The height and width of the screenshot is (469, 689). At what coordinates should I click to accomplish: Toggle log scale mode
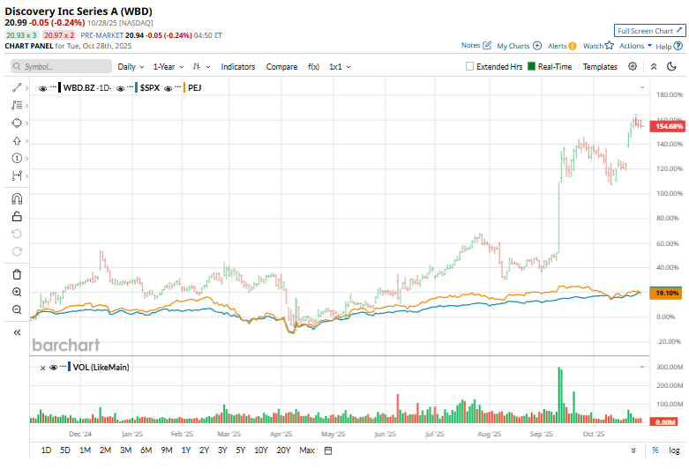coord(674,450)
